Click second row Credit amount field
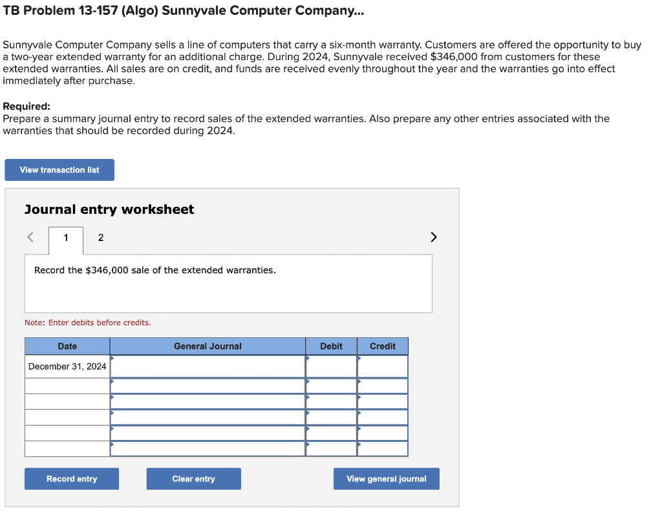 (383, 386)
